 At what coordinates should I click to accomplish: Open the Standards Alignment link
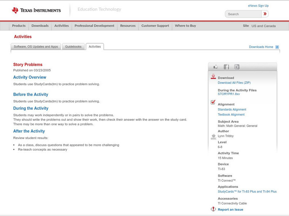pos(232,109)
